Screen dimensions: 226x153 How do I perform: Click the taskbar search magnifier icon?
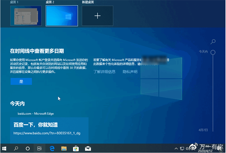click(17, 148)
